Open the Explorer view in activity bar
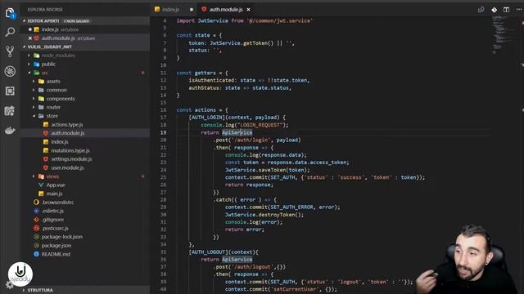Screen dimensions: 524x294 tap(10, 13)
